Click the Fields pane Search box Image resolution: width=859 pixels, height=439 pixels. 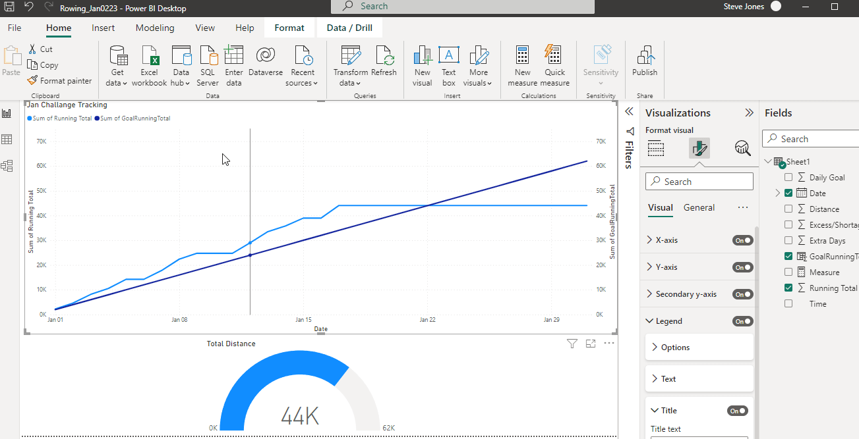tap(811, 139)
